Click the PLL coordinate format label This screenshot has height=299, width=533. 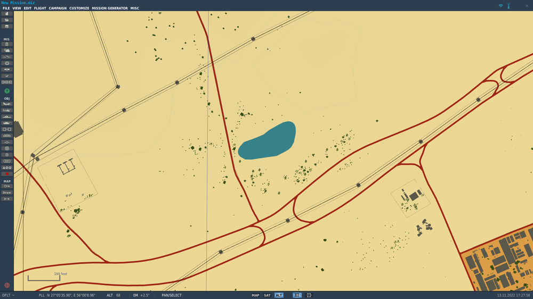(42, 295)
